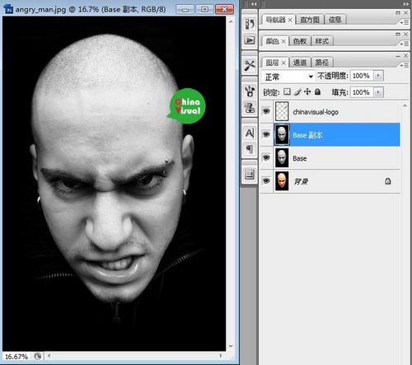The image size is (412, 365).
Task: Switch to the 信息 tab
Action: (x=335, y=20)
